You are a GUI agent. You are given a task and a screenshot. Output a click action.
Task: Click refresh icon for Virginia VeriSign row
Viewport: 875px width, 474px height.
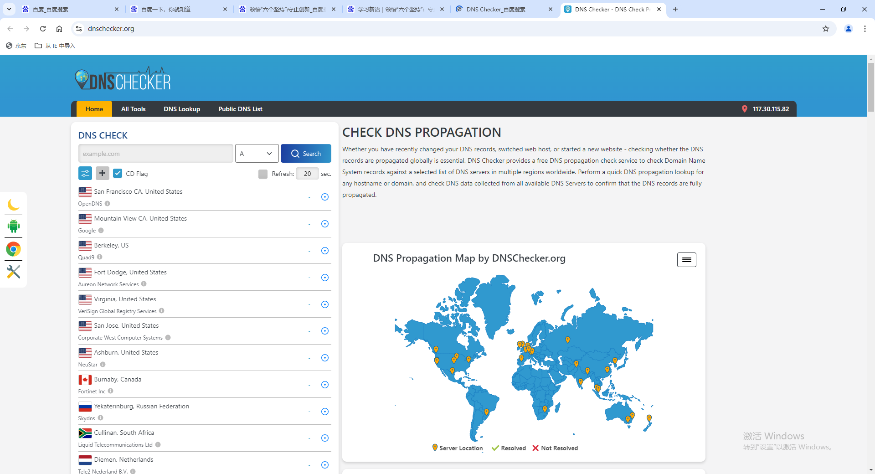pyautogui.click(x=325, y=304)
